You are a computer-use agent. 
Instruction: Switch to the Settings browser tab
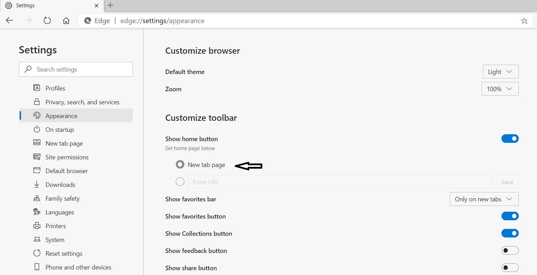click(52, 6)
